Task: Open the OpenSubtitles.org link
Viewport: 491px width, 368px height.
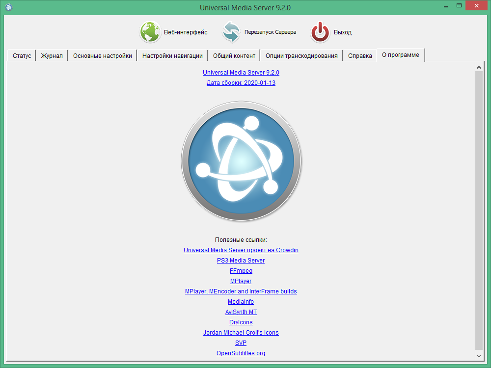Action: 241,353
